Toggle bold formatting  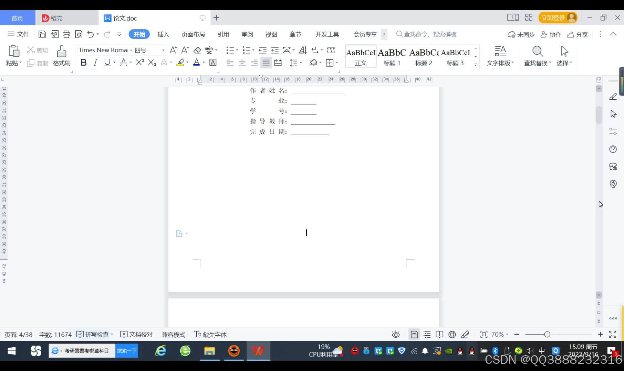(x=83, y=63)
